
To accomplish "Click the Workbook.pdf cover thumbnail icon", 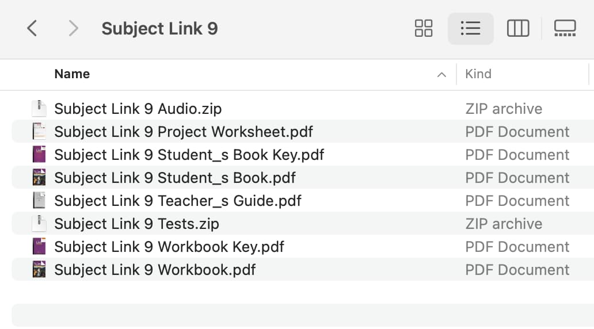I will (x=39, y=270).
